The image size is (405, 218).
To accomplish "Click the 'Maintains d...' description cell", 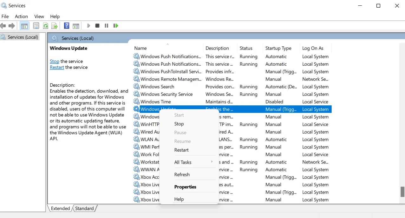I will point(219,102).
